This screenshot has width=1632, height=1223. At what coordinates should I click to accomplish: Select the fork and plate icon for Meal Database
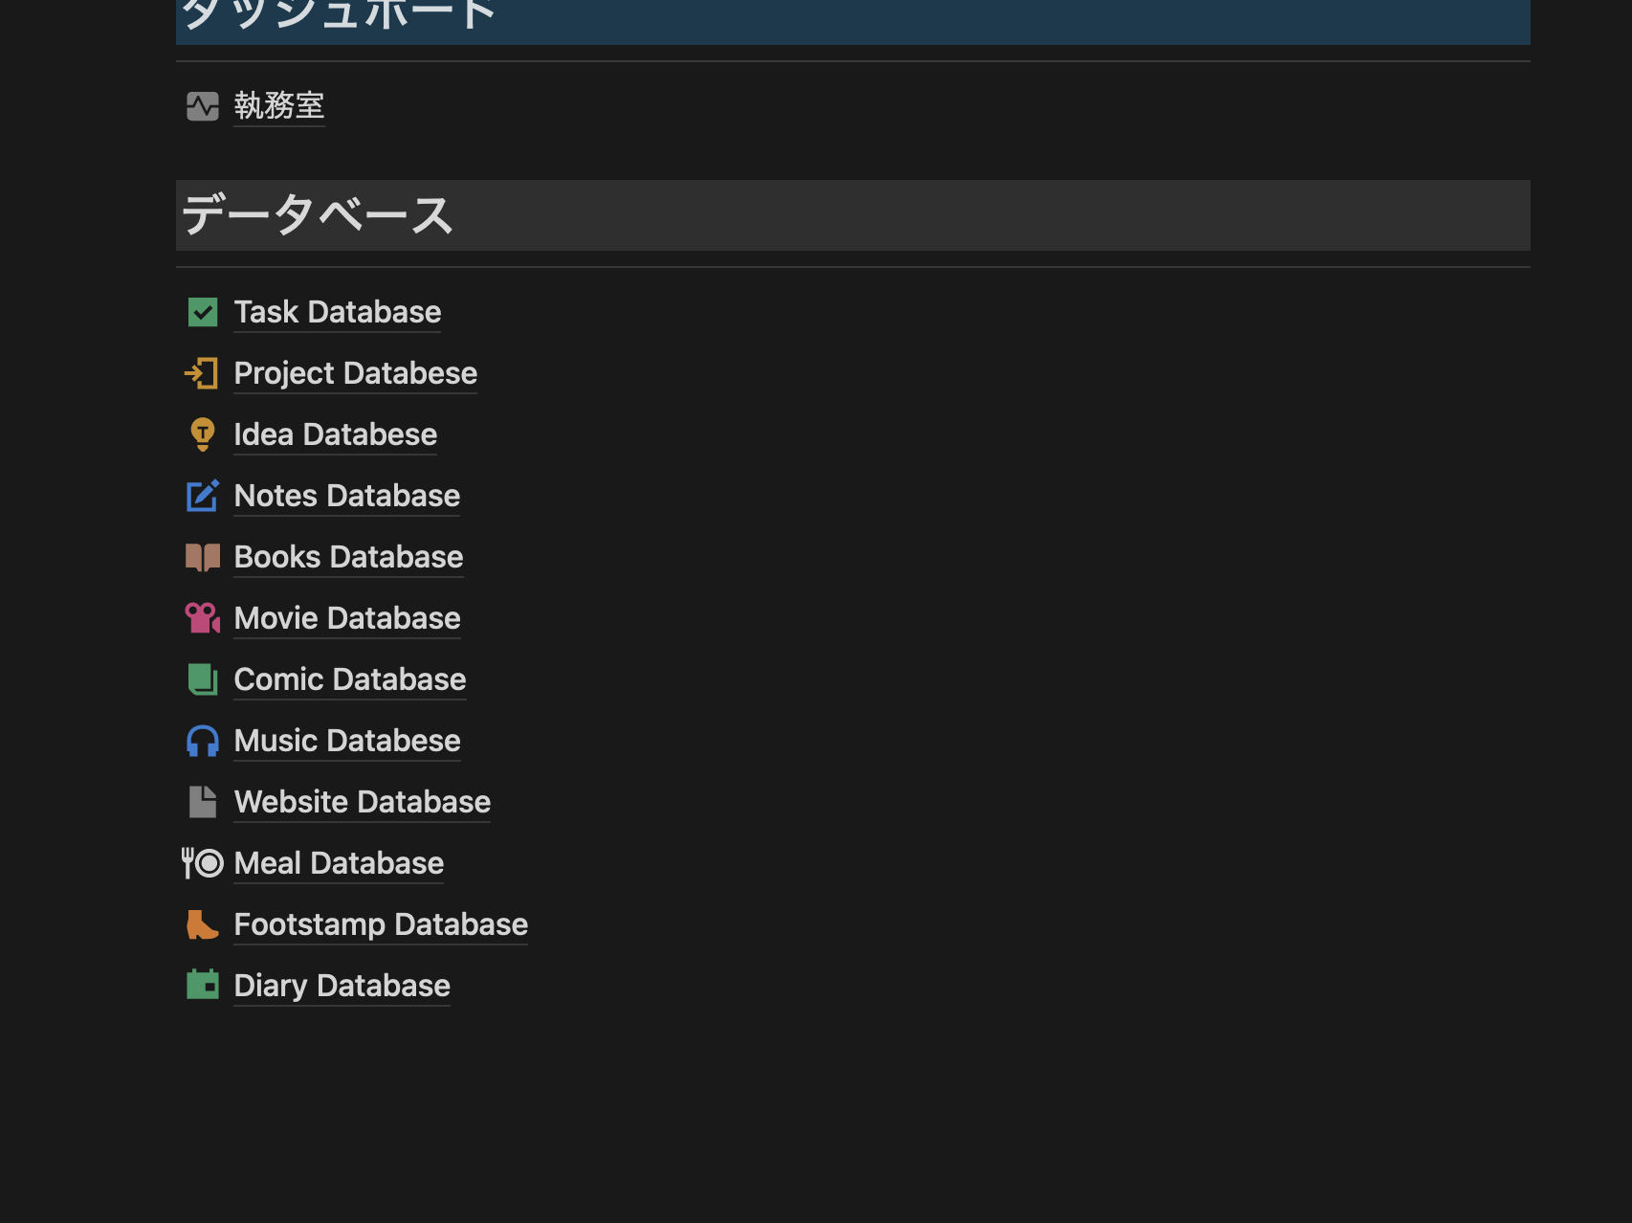[x=202, y=863]
